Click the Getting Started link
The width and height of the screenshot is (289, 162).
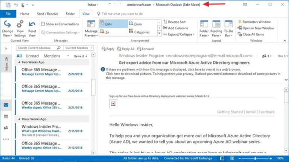pos(230,112)
